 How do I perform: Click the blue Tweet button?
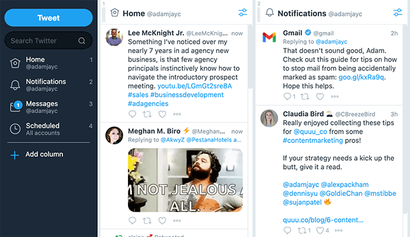pyautogui.click(x=49, y=18)
